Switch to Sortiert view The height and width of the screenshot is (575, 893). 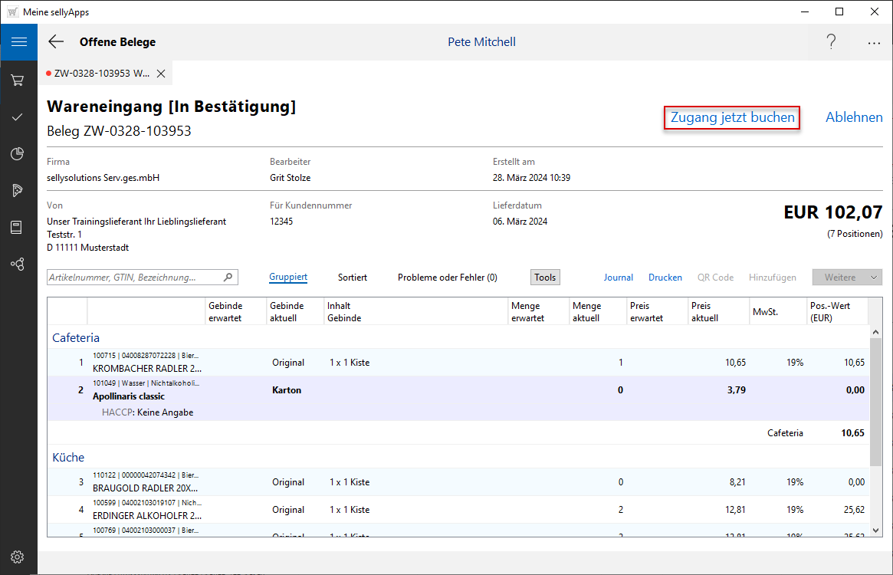click(353, 278)
